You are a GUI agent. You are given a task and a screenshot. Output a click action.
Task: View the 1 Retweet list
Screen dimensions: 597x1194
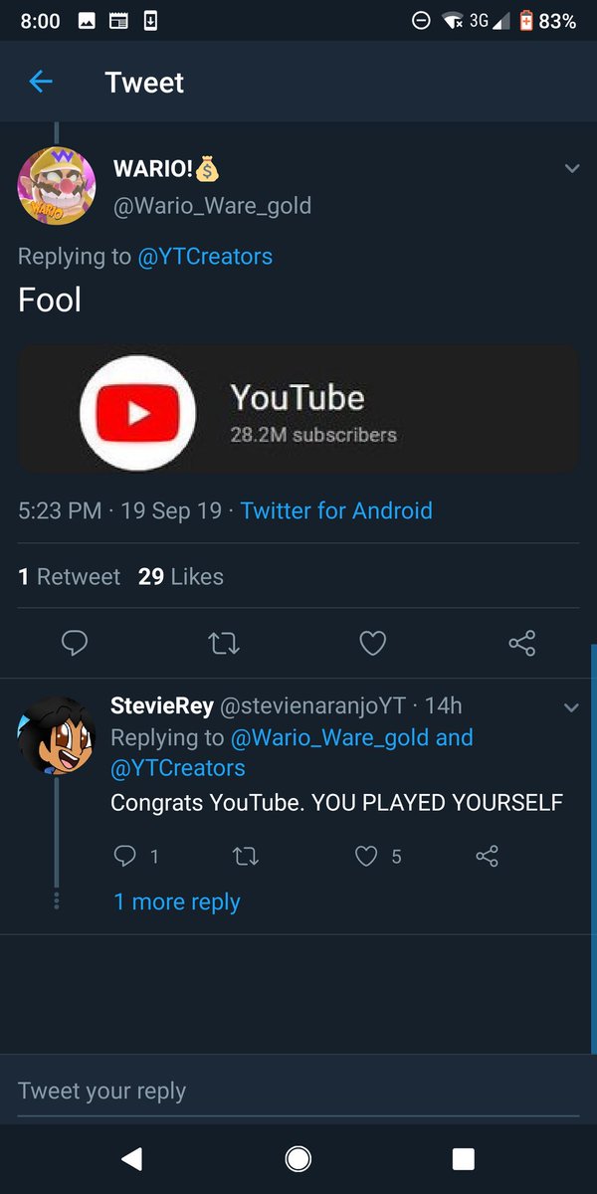point(70,576)
